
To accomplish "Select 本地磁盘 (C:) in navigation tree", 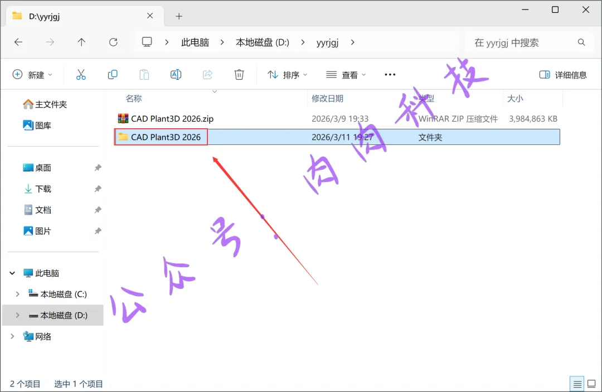I will coord(57,294).
